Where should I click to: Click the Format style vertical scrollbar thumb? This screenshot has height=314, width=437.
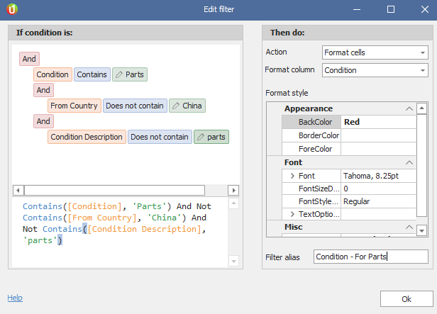[x=421, y=165]
